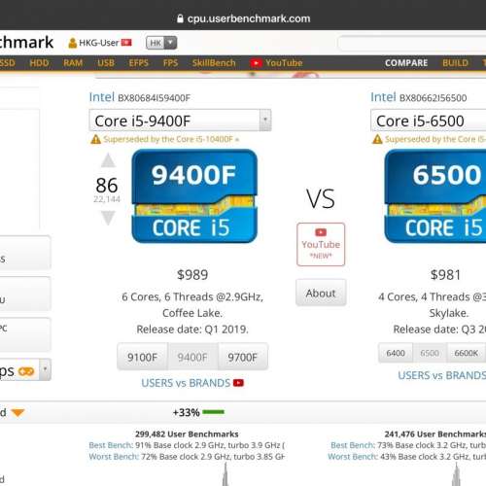
Task: Click the $989 price for 9400F
Action: coord(192,275)
